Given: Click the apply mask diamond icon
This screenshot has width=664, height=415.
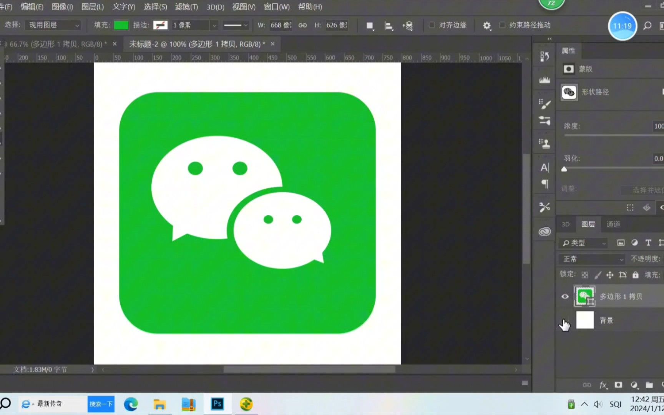Looking at the screenshot, I should point(647,208).
